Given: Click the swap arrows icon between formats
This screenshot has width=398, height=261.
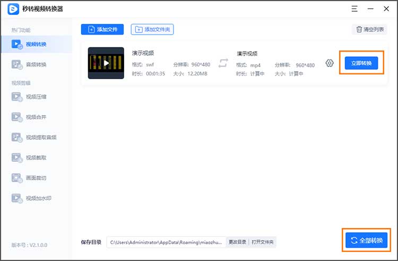Looking at the screenshot, I should point(223,63).
